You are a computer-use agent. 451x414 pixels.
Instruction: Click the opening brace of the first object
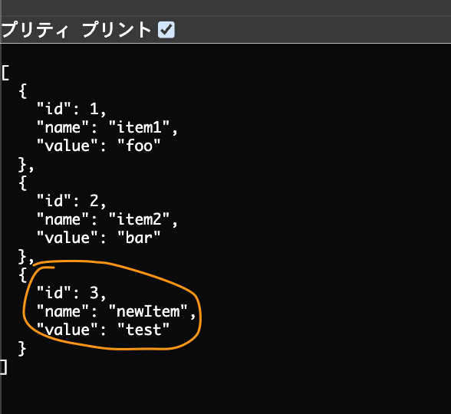pos(23,91)
